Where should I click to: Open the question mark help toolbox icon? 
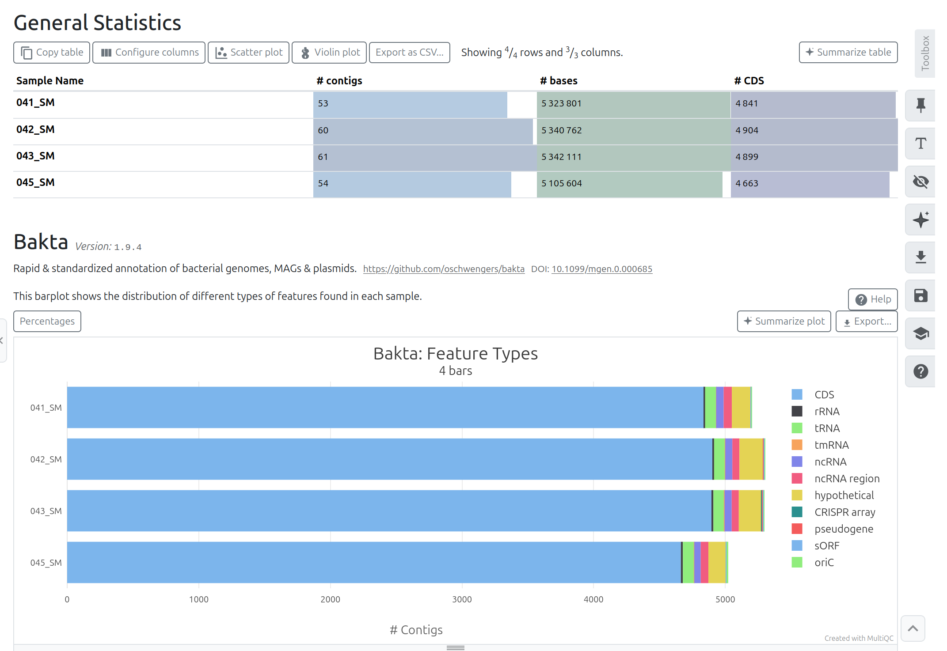920,371
